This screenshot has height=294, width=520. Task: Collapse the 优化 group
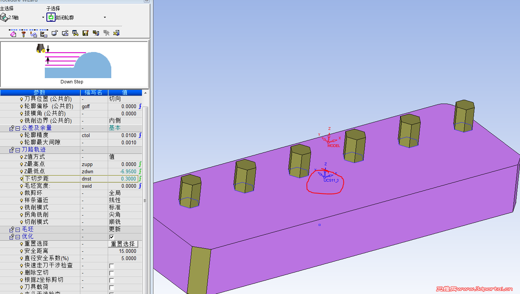coord(18,236)
